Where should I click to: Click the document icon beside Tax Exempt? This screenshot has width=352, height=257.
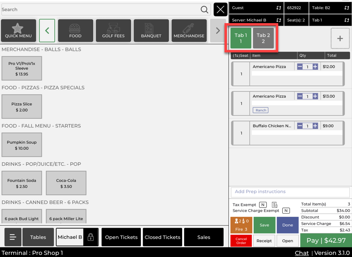[275, 205]
